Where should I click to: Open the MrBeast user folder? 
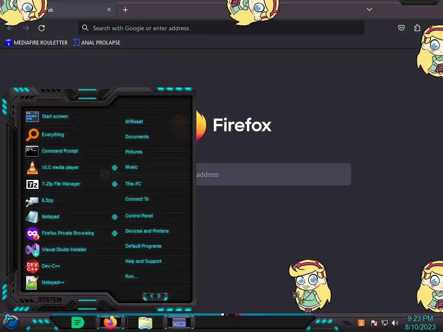(134, 121)
